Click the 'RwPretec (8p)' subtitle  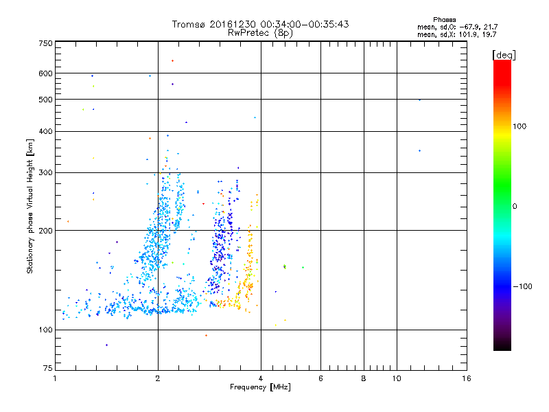point(260,33)
